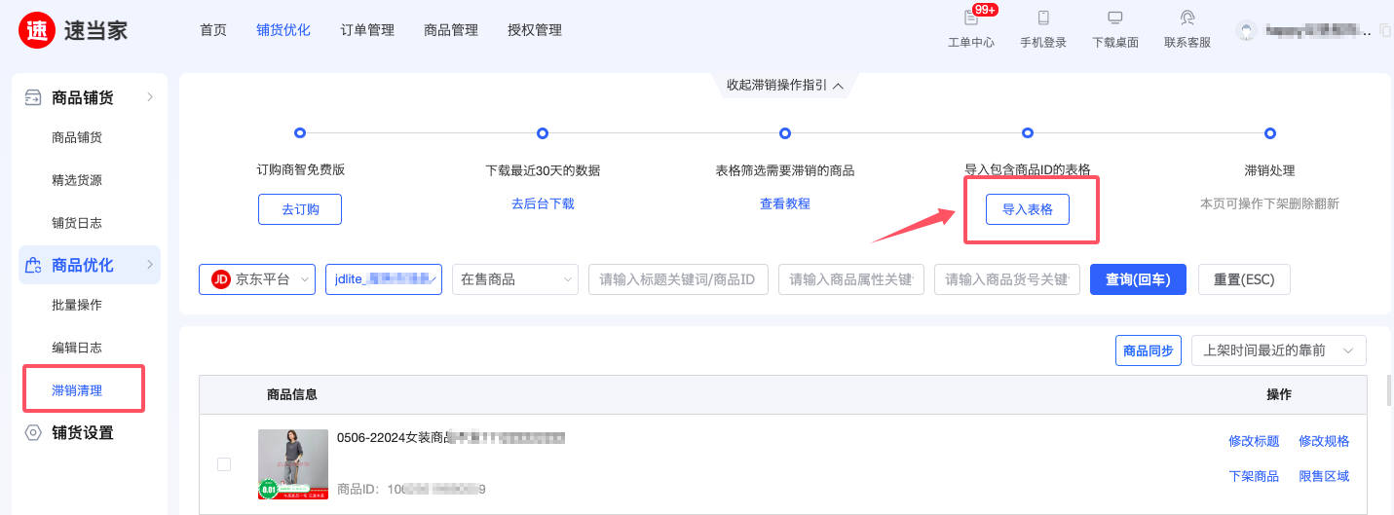This screenshot has width=1394, height=515.
Task: Open the 上架时间最近的靠前 sort dropdown
Action: coord(1278,350)
